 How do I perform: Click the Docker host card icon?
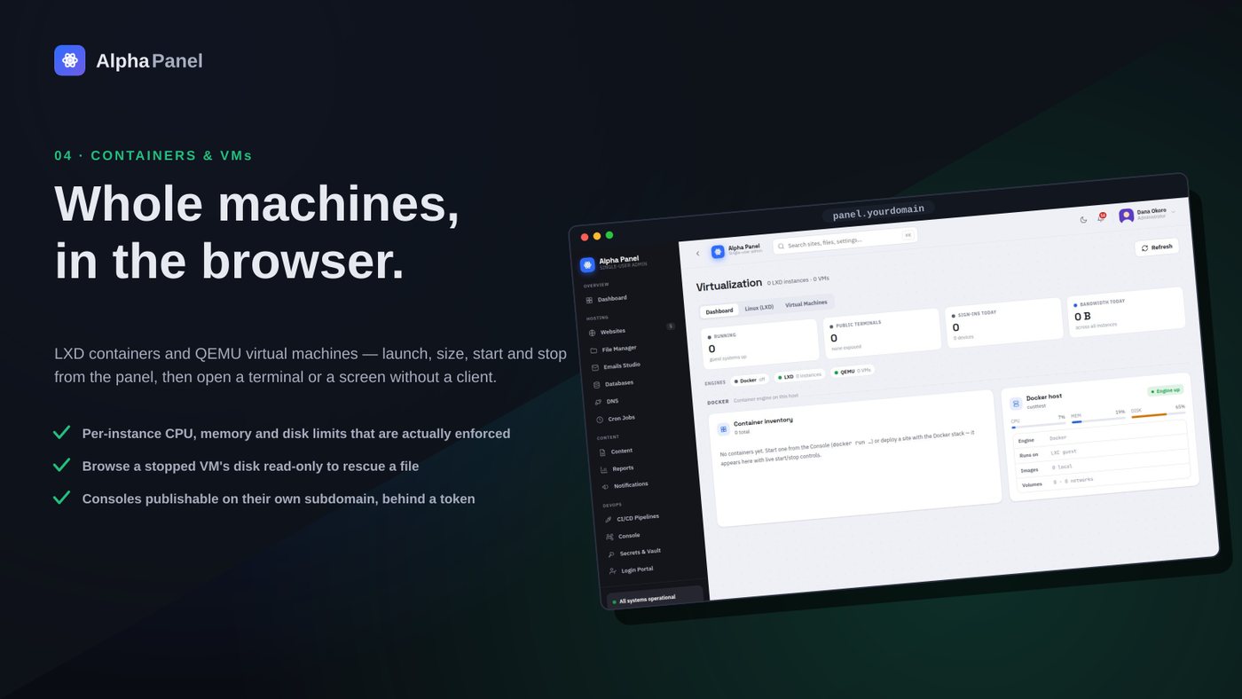1016,403
